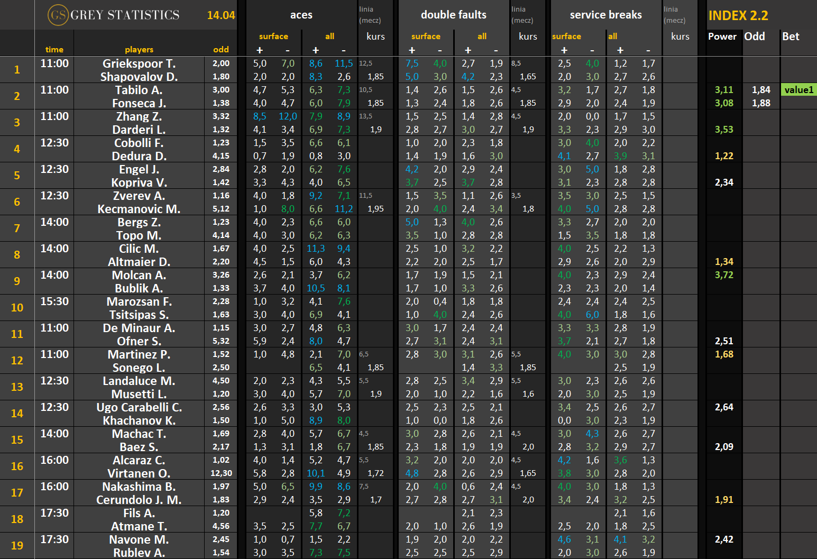Select row number 16
Screen dimensions: 817x559
pyautogui.click(x=17, y=466)
